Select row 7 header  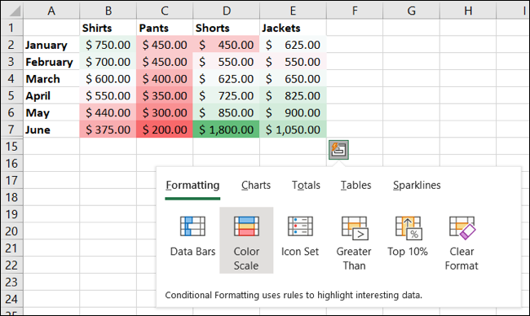pyautogui.click(x=11, y=129)
